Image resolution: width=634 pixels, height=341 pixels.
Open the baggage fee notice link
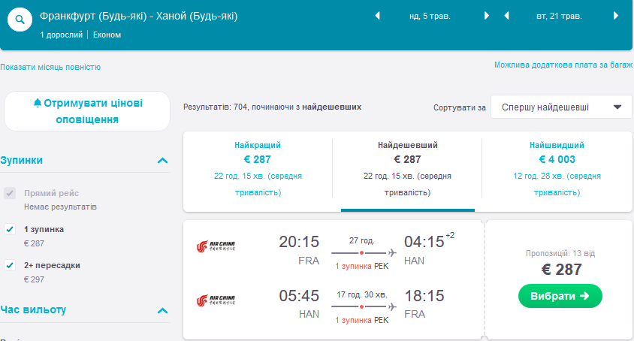pyautogui.click(x=563, y=65)
